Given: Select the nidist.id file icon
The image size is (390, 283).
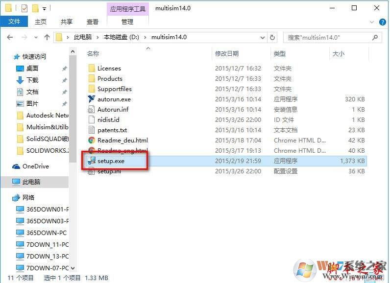Looking at the screenshot, I should point(92,119).
